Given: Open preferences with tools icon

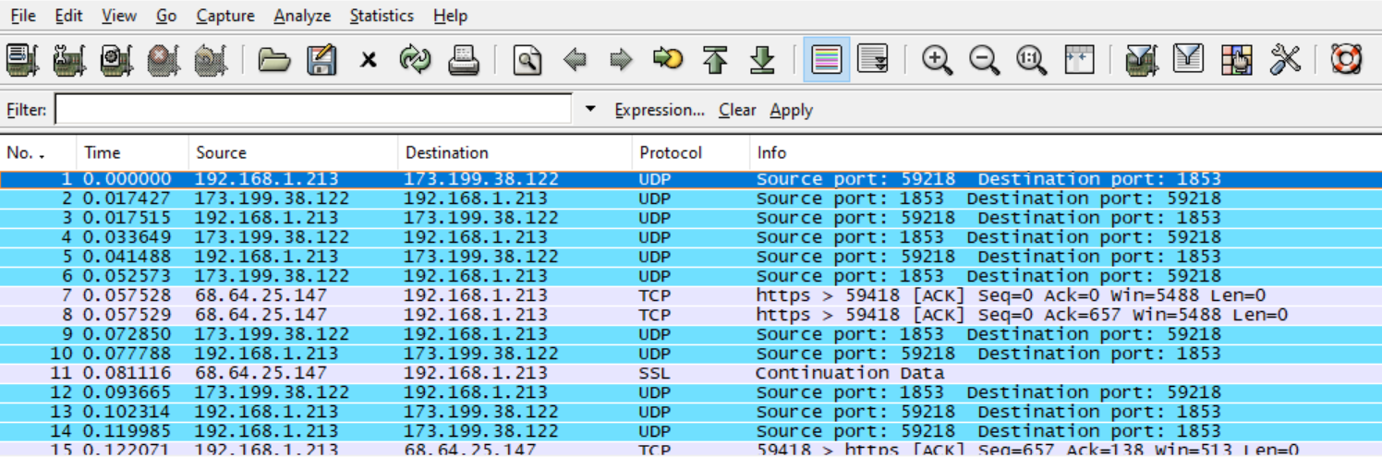Looking at the screenshot, I should pos(1284,61).
